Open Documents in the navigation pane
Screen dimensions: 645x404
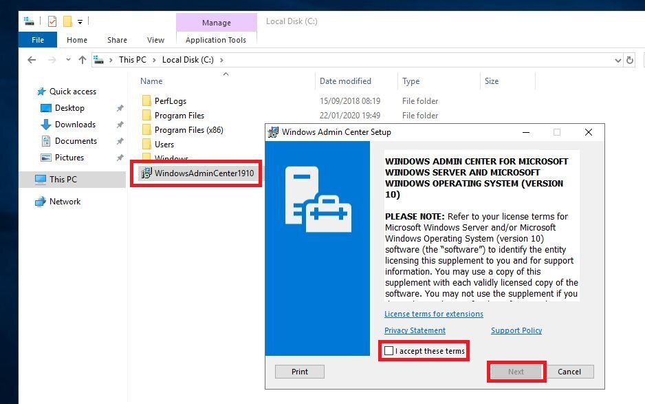click(x=76, y=141)
